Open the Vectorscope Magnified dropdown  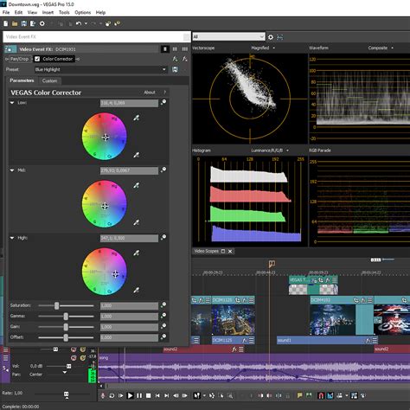click(263, 48)
